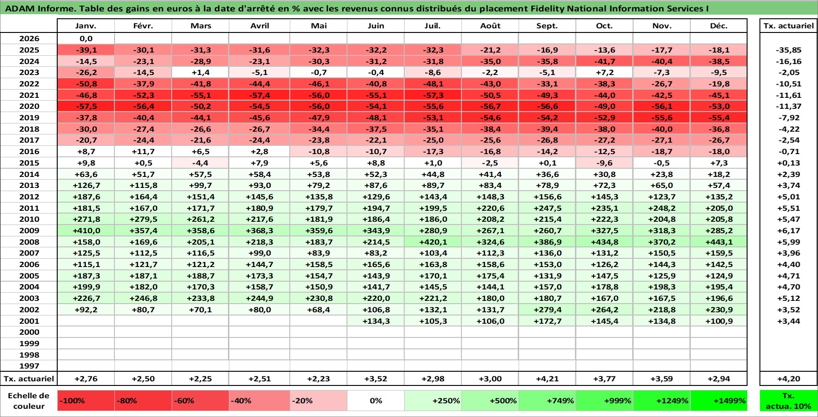Click the -55,4 cell in December 2019

tap(719, 118)
